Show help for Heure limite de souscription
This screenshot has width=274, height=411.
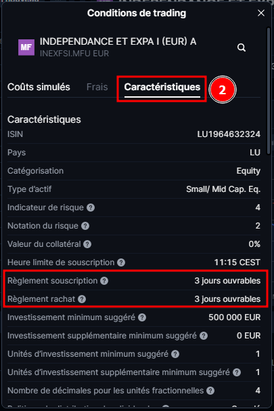121,262
